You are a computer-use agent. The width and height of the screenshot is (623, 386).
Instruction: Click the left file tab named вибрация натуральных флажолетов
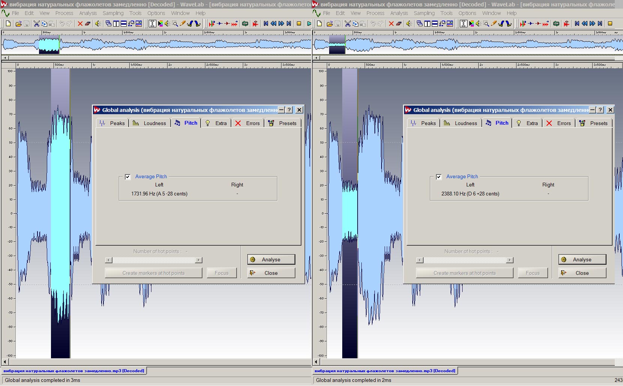[x=74, y=371]
